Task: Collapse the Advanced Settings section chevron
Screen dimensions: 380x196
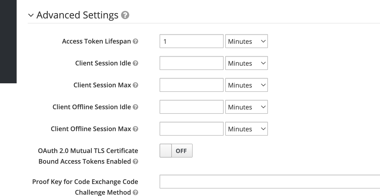Action: click(31, 15)
